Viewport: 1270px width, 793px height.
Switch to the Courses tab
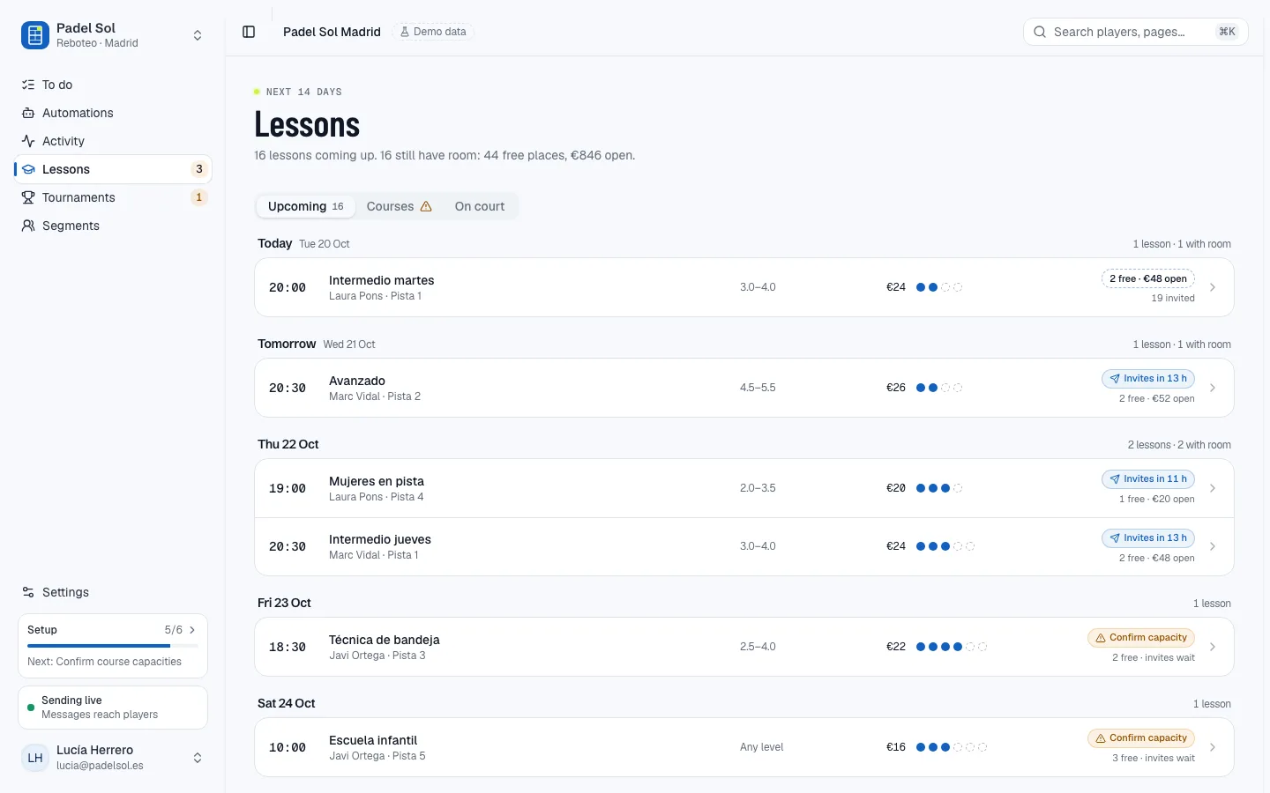point(400,206)
